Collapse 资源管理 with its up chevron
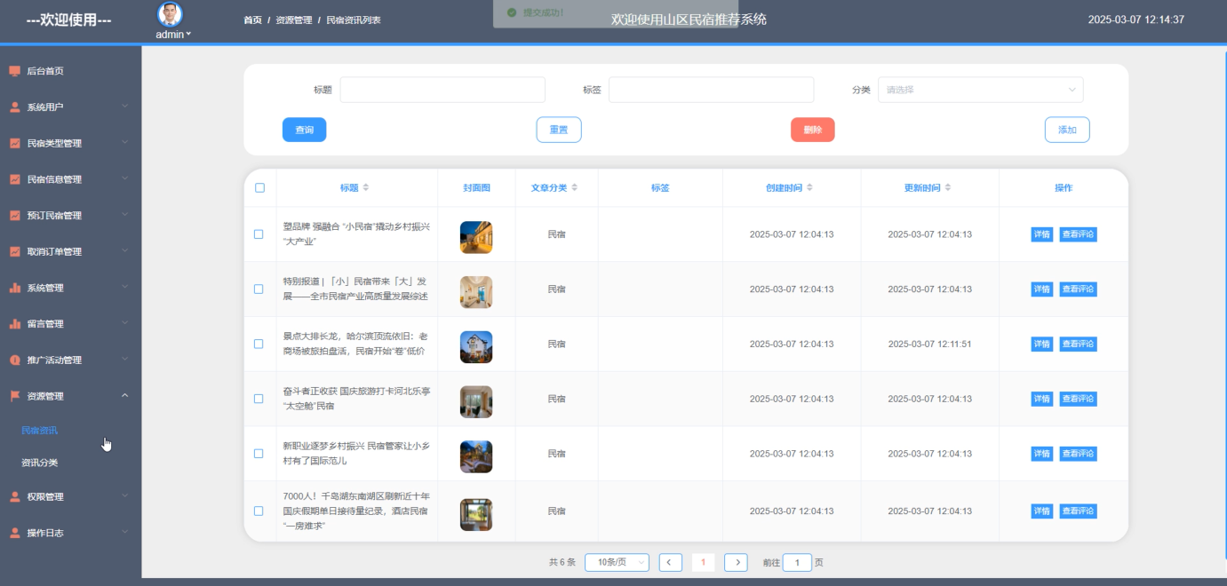The height and width of the screenshot is (586, 1227). tap(124, 396)
